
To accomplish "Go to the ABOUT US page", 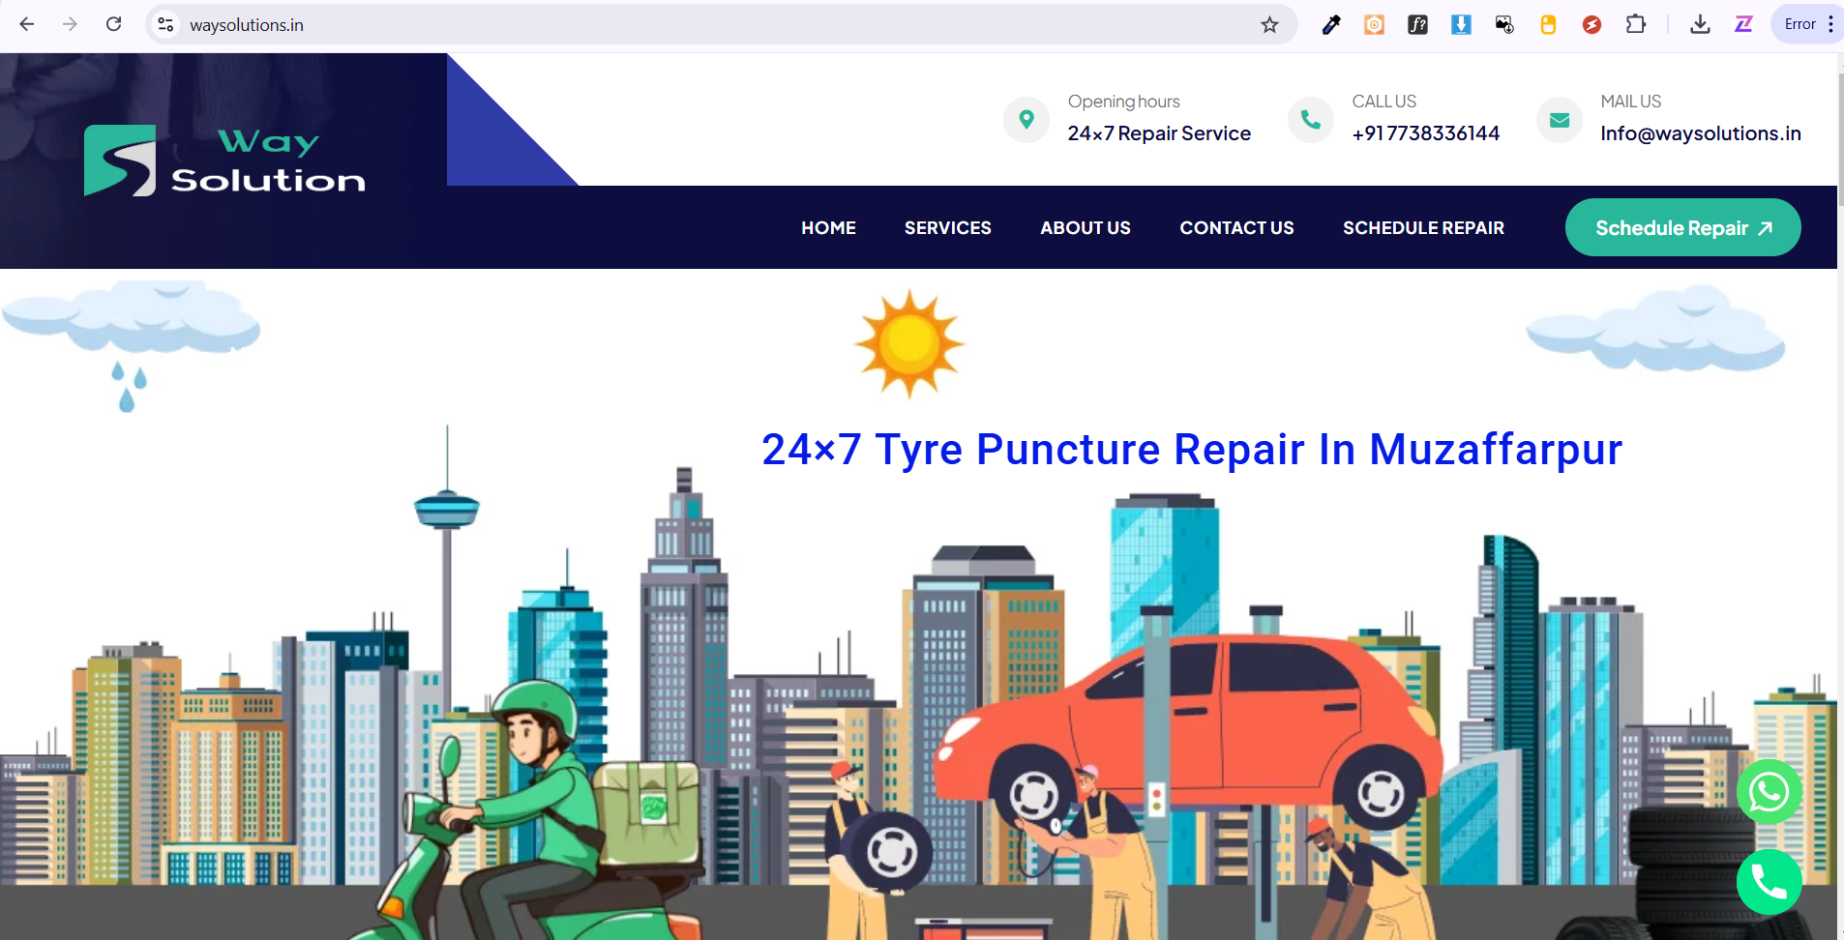I will coord(1085,228).
